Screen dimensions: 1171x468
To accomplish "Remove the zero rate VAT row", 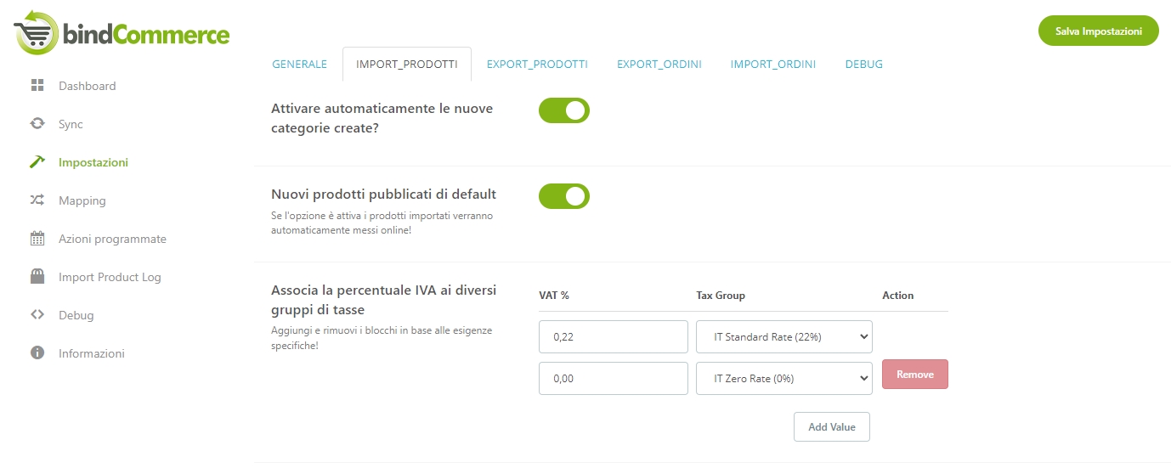I will click(914, 375).
